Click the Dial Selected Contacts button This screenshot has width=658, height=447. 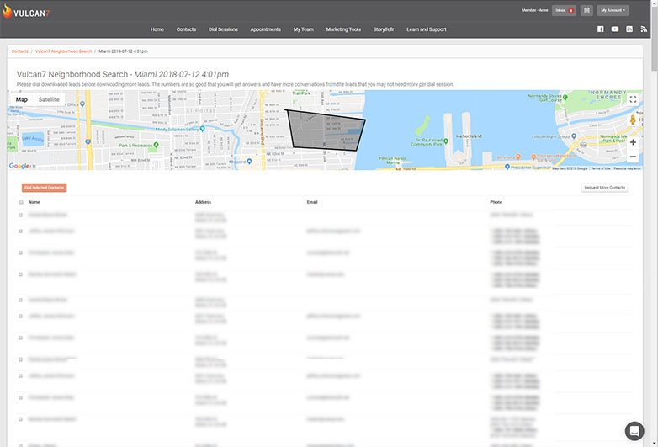pyautogui.click(x=44, y=188)
